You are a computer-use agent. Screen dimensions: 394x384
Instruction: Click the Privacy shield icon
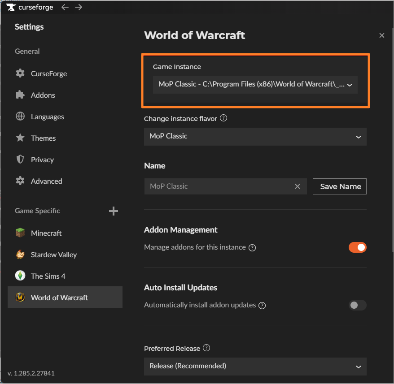tap(20, 160)
